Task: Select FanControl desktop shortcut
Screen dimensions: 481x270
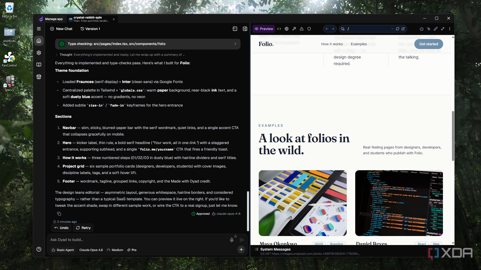Action: [10, 59]
